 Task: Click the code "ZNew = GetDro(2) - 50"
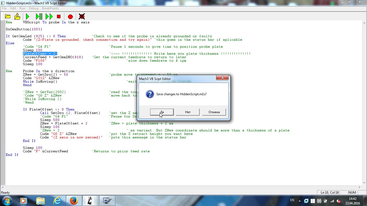pos(45,75)
